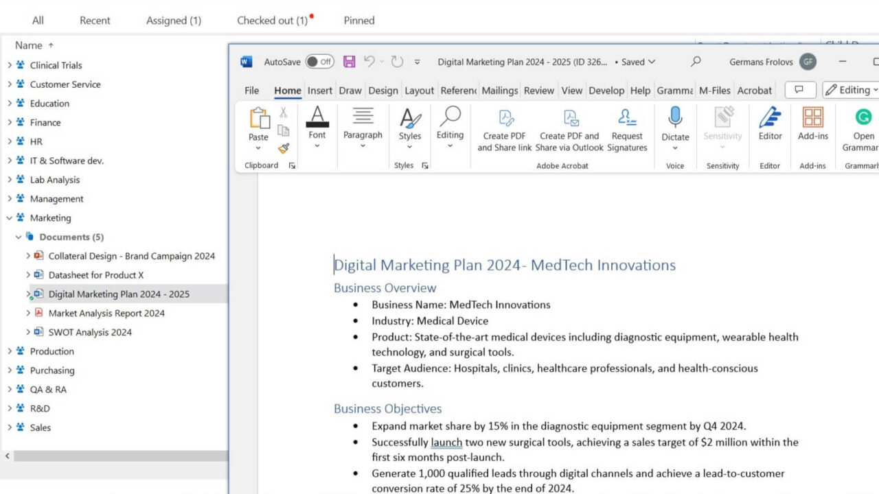Open the Editor pane from the ribbon
Image resolution: width=879 pixels, height=494 pixels.
[x=770, y=124]
